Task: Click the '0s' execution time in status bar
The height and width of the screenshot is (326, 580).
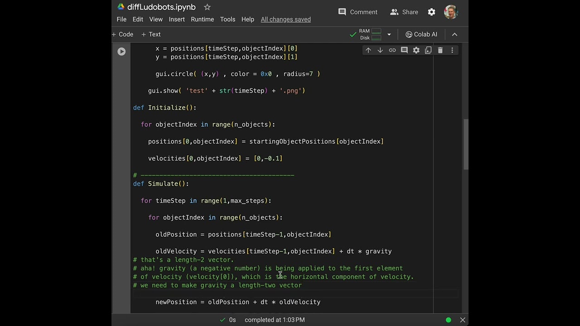Action: 232,320
